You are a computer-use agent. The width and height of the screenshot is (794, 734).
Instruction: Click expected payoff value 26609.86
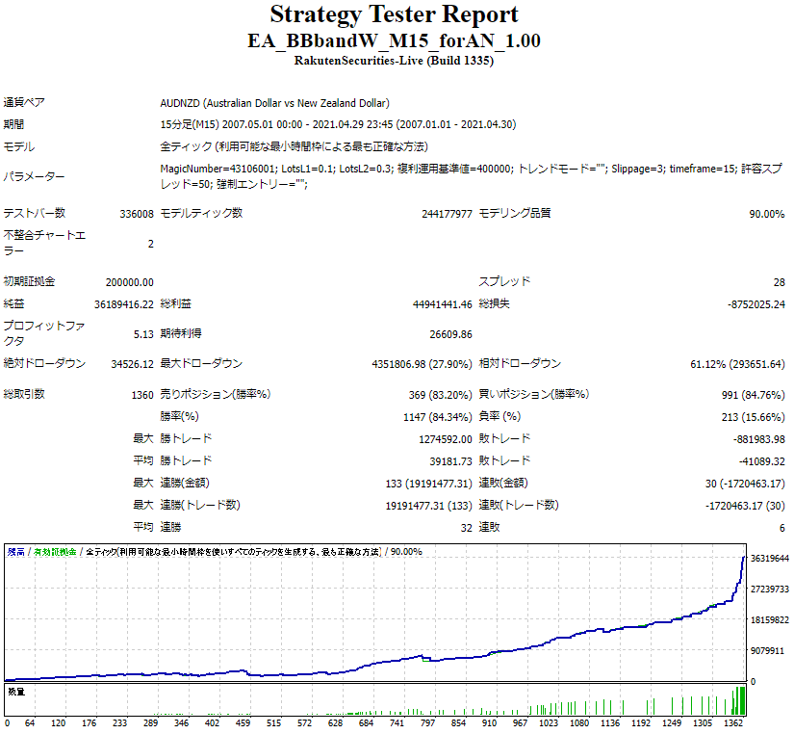[450, 334]
